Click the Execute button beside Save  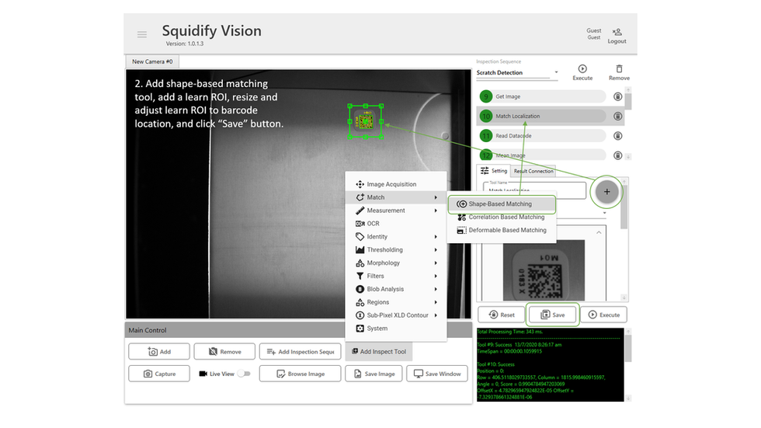point(604,315)
